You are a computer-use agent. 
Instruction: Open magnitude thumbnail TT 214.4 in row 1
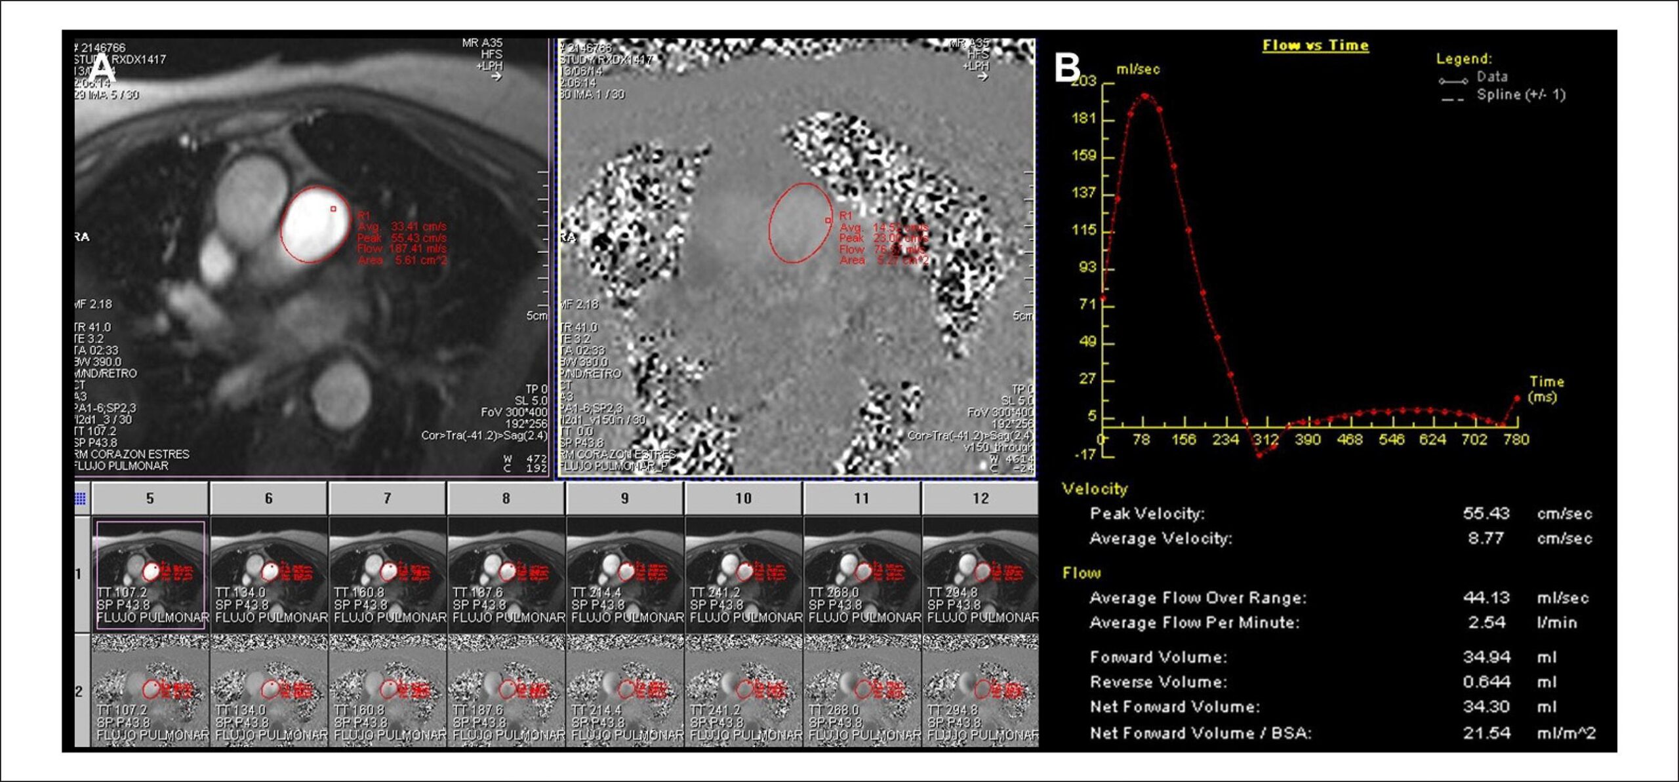click(x=625, y=574)
